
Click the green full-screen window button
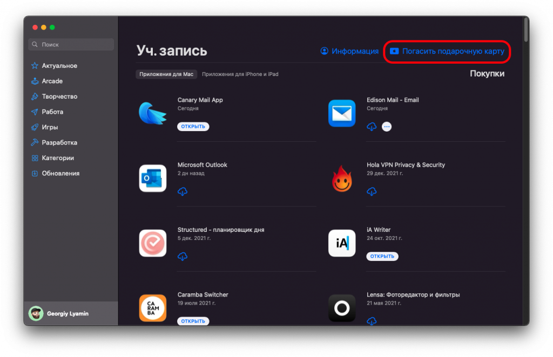tap(52, 28)
